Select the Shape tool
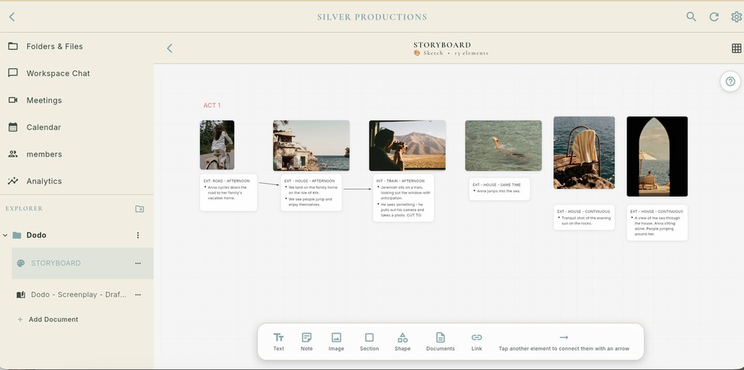This screenshot has width=744, height=370. pos(403,342)
